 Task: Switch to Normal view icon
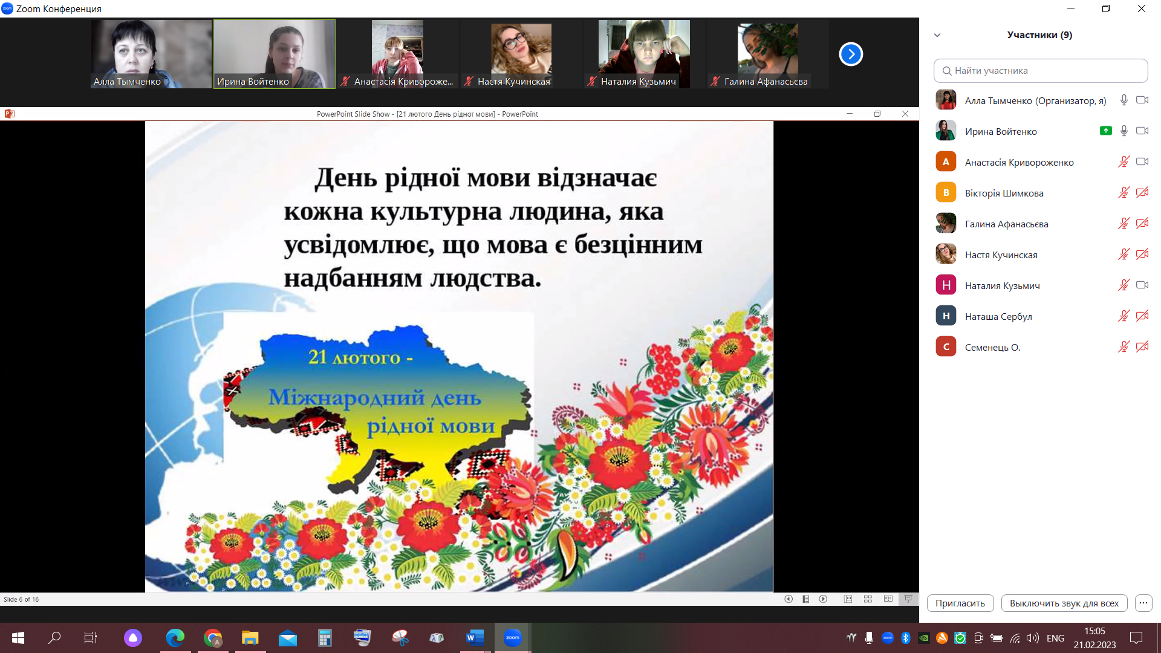[848, 599]
